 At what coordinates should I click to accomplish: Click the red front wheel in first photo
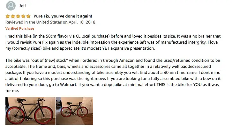(x=44, y=115)
